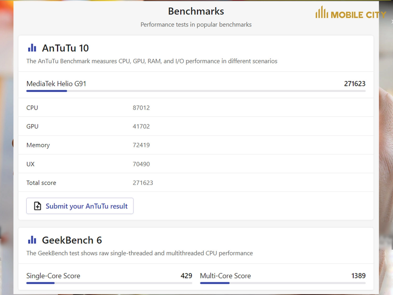Click the document-plus icon in Submit button
The height and width of the screenshot is (295, 393).
click(37, 206)
